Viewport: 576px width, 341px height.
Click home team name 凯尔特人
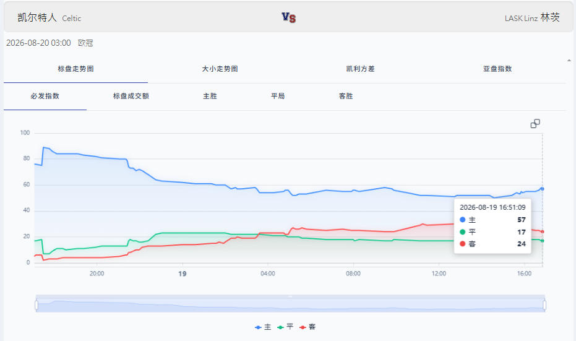[x=37, y=17]
